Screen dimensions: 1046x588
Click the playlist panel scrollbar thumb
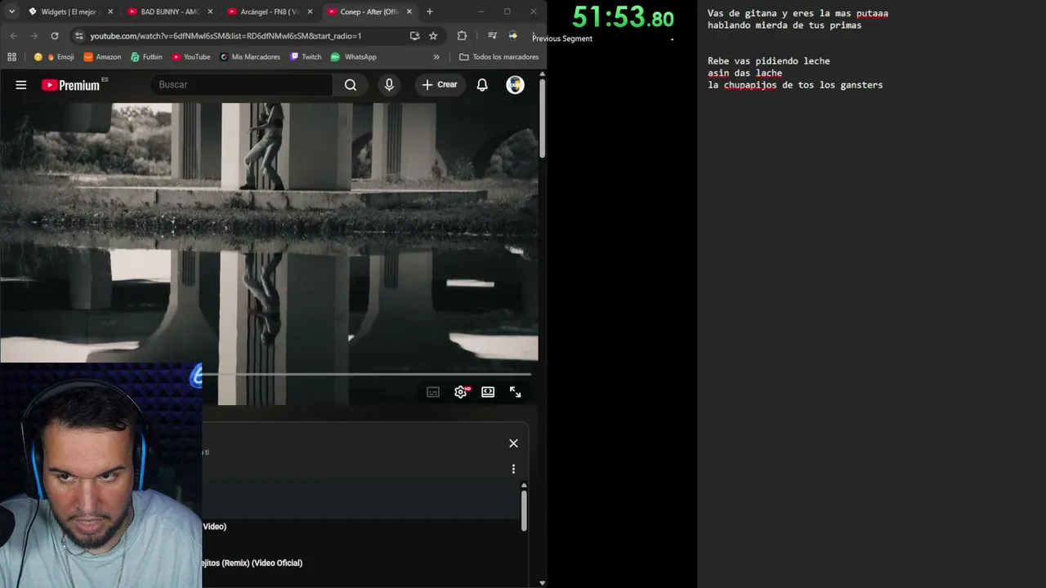[524, 510]
